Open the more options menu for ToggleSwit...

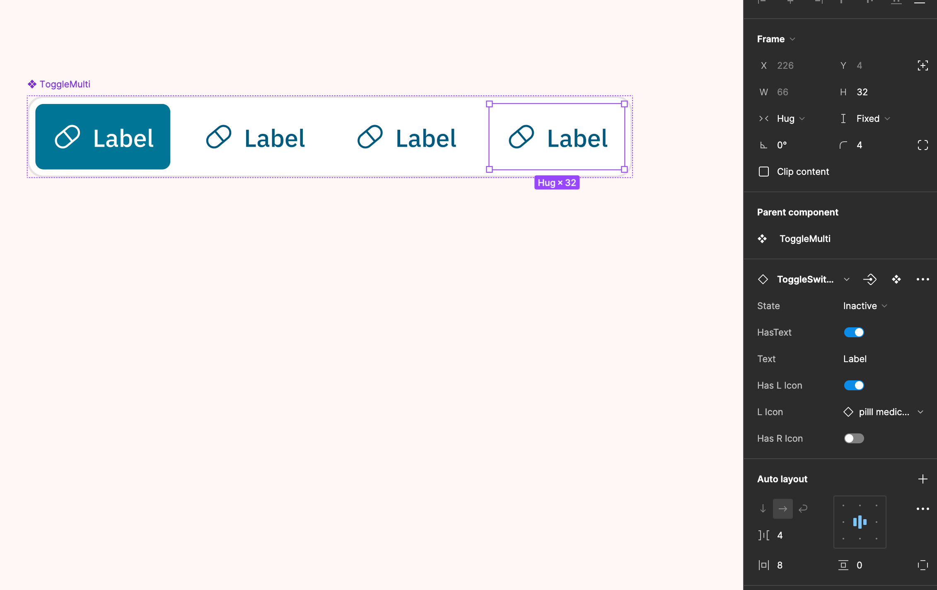click(922, 279)
